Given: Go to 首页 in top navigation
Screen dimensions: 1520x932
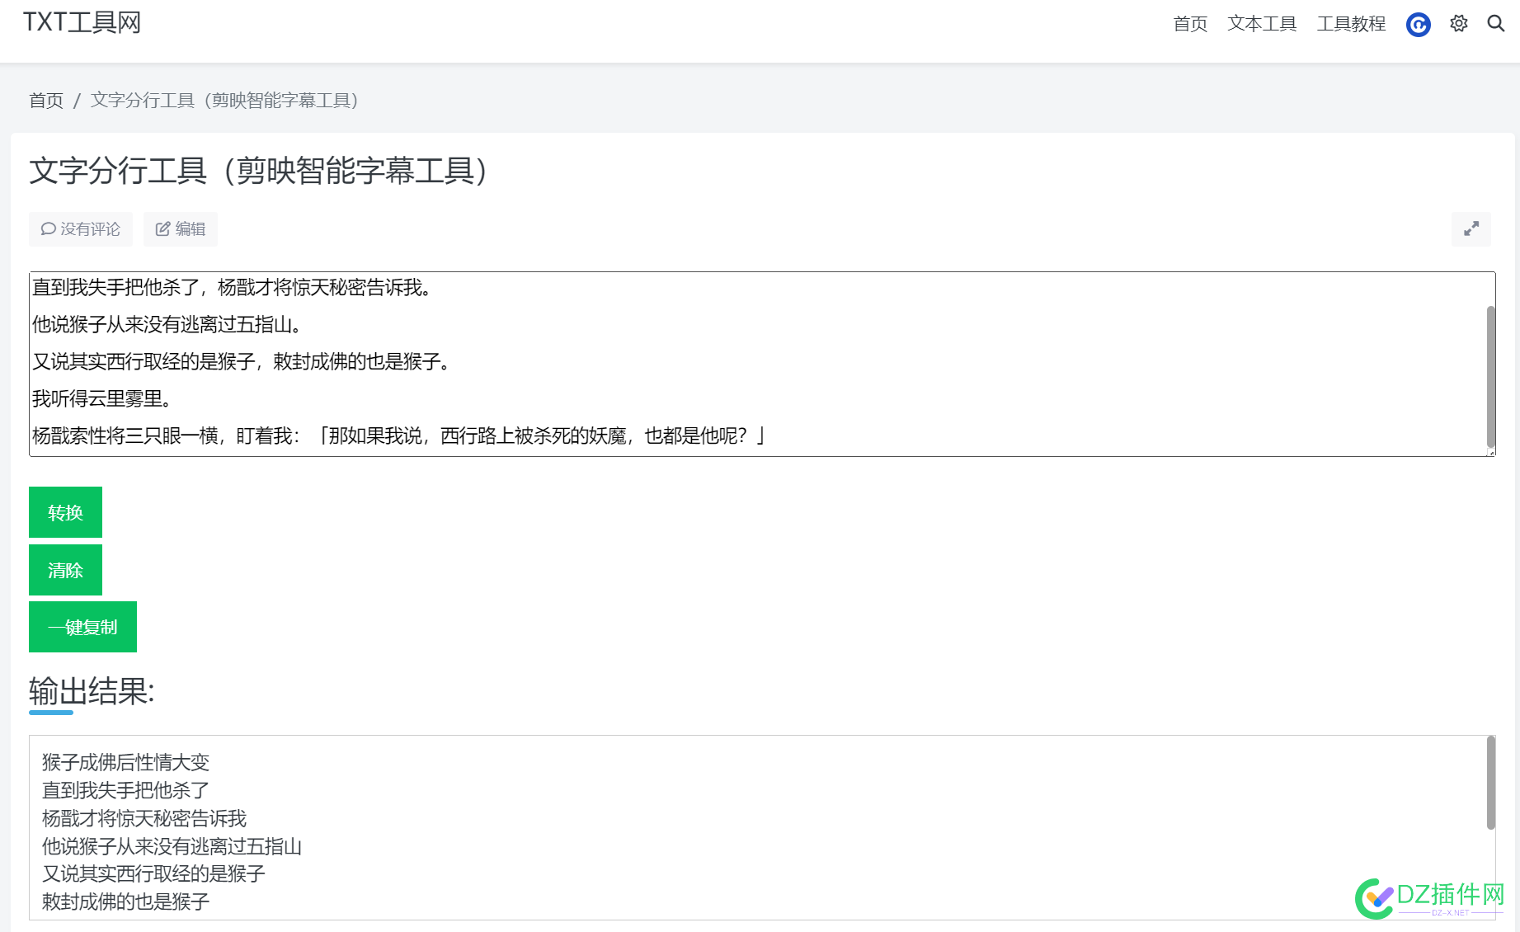Looking at the screenshot, I should (1190, 24).
